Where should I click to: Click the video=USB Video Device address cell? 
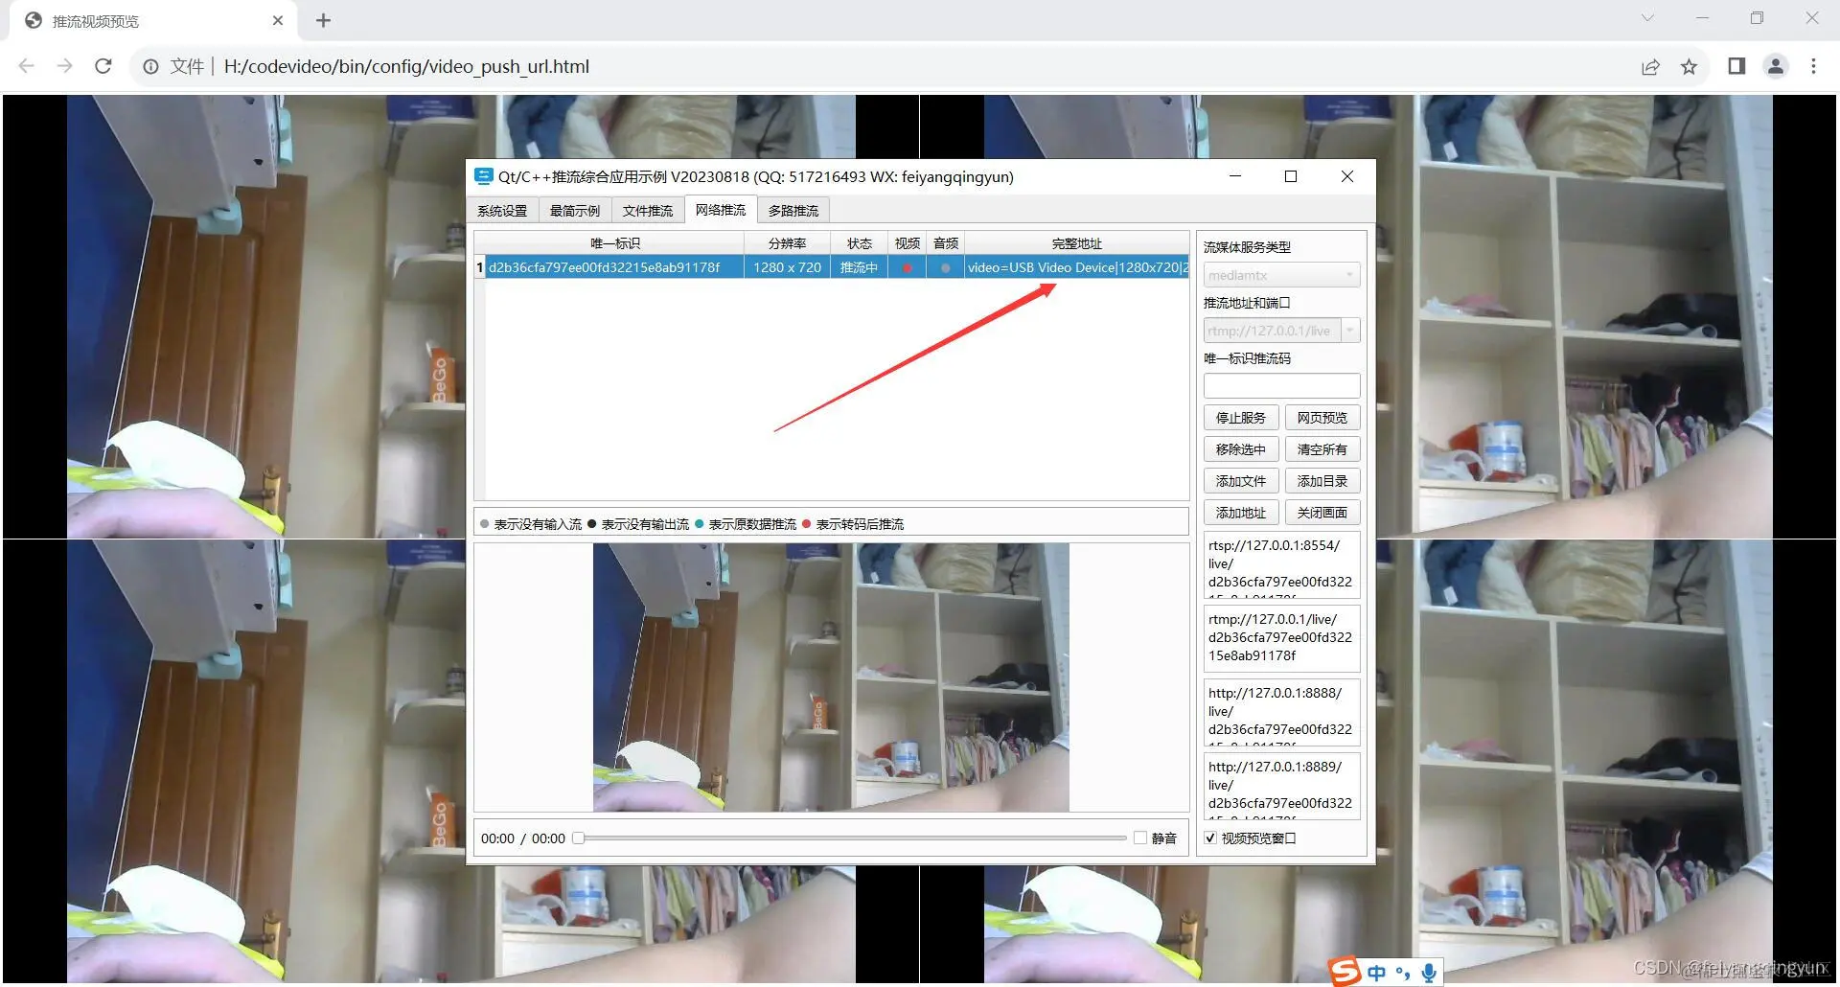click(x=1077, y=267)
